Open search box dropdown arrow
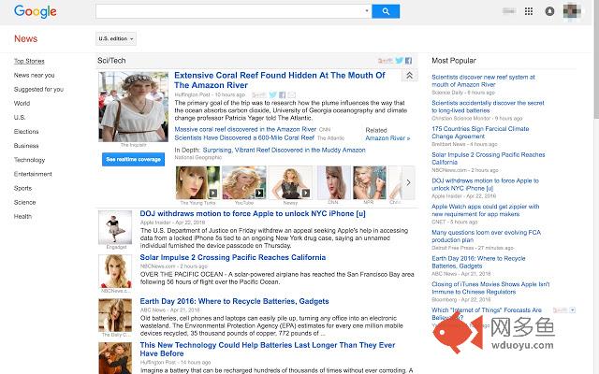This screenshot has height=374, width=599. (367, 10)
